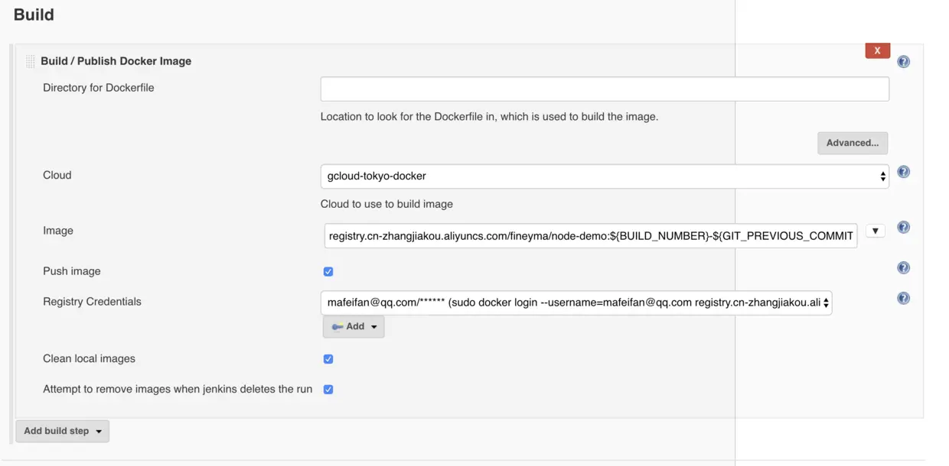
Task: Focus the Directory for Dockerfile input
Action: click(x=605, y=89)
